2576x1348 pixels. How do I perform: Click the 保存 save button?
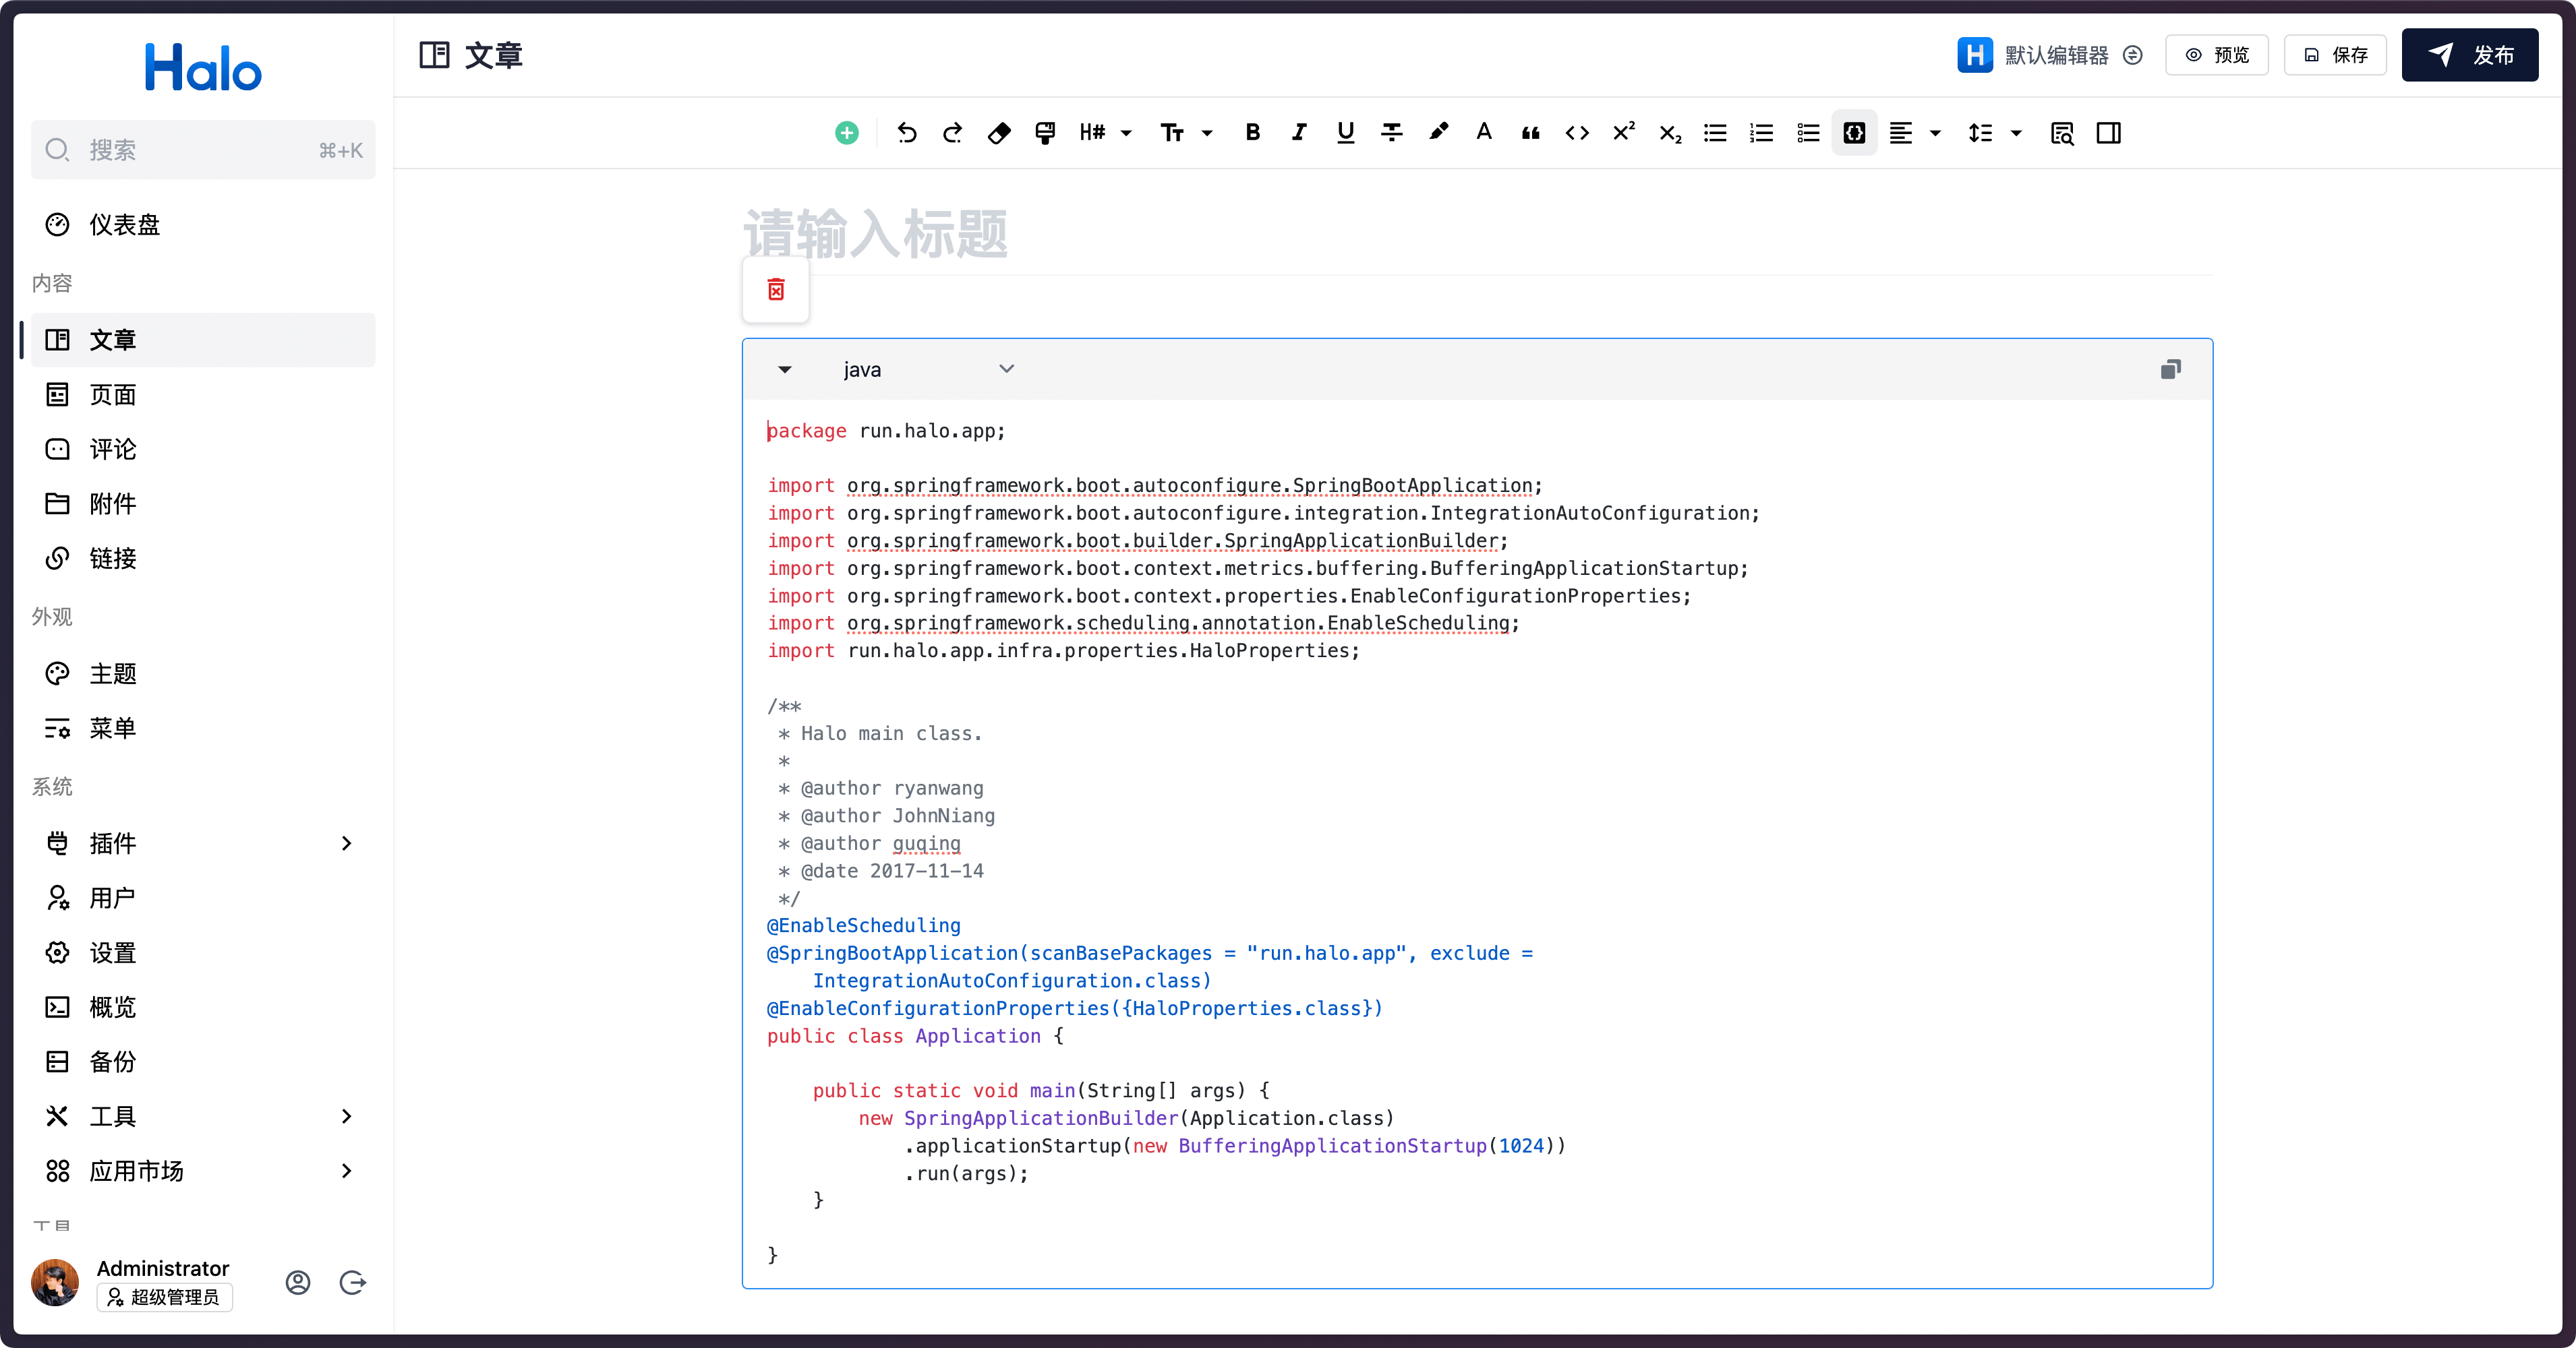tap(2335, 55)
